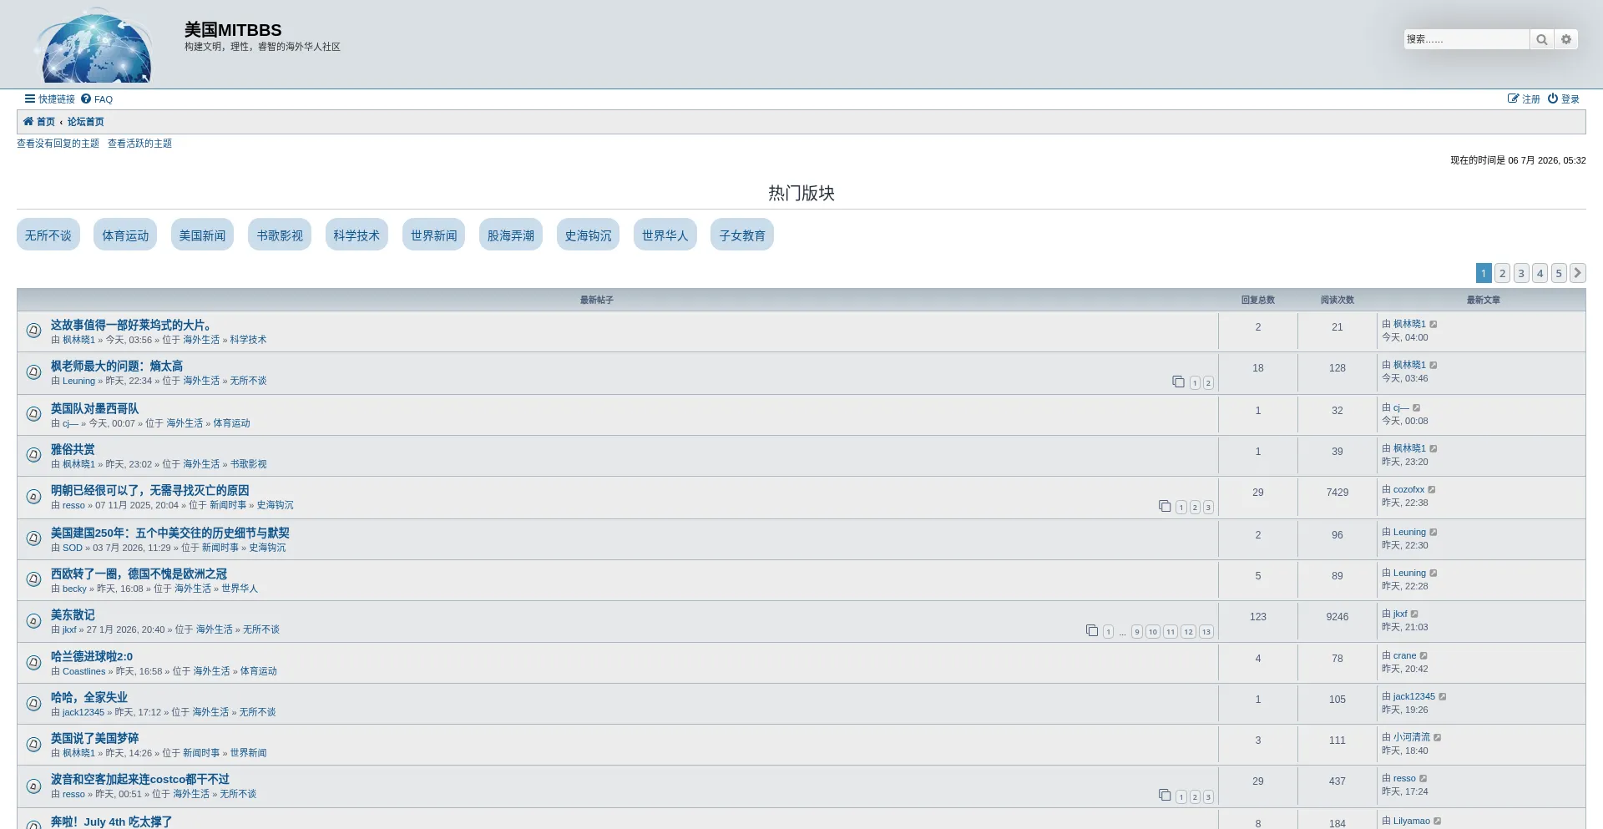This screenshot has width=1603, height=829.
Task: Jump to latest post by 枫林晓1 in first row
Action: click(1434, 324)
